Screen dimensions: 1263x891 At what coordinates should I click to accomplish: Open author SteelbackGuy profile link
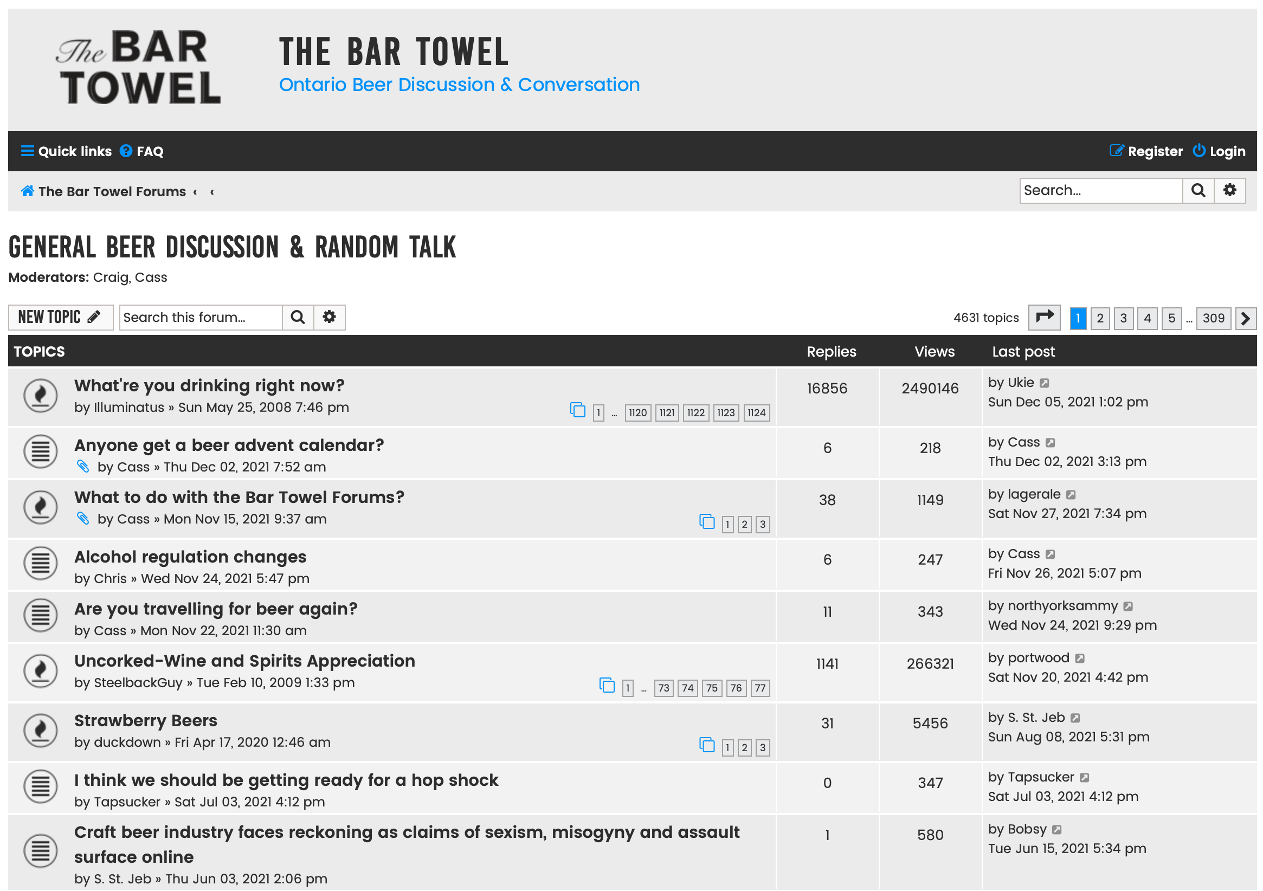pos(138,683)
